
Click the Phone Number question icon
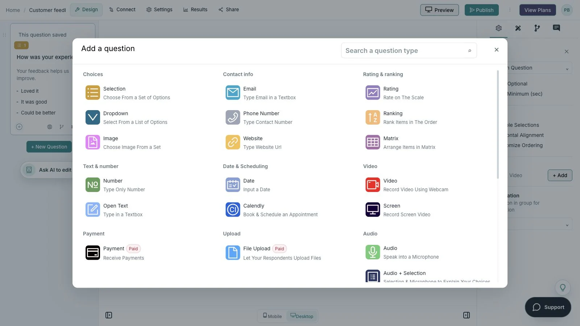click(x=233, y=117)
